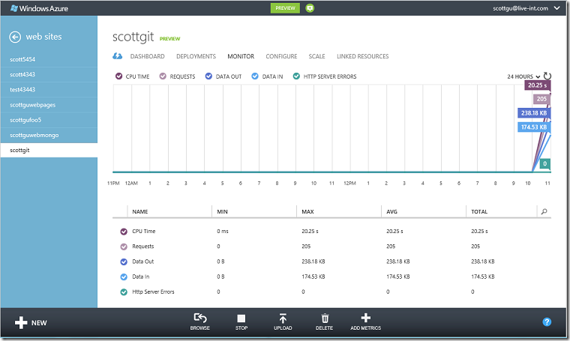The image size is (570, 341).
Task: Select test43443 in site list
Action: point(49,90)
